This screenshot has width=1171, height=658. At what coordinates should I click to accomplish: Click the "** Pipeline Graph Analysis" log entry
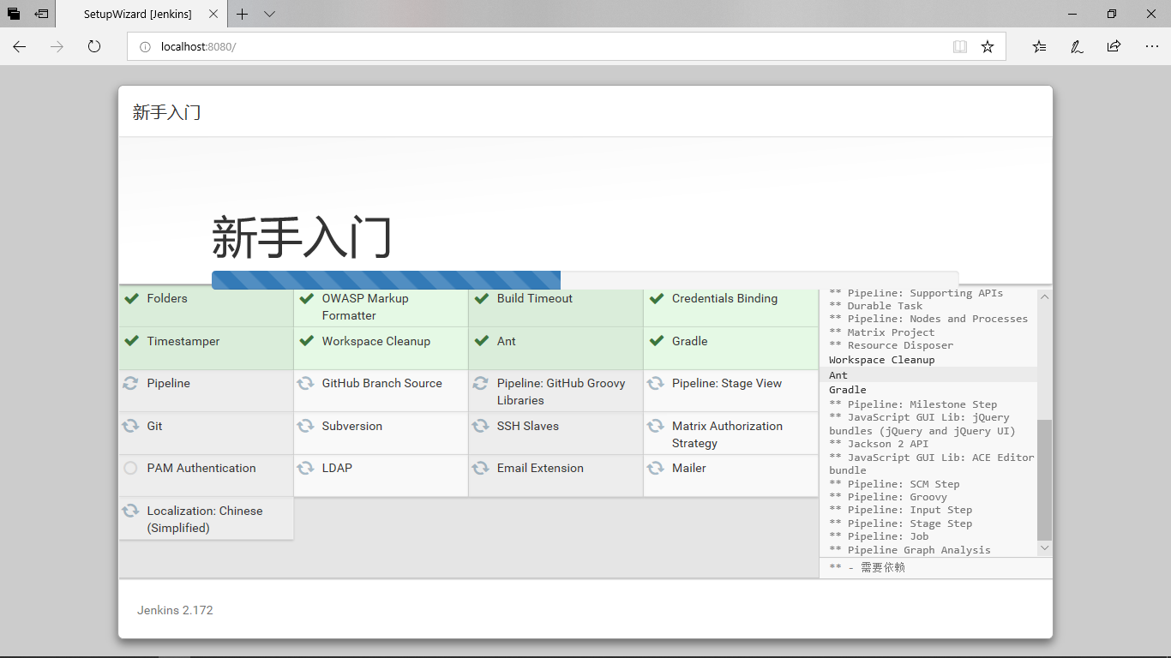pos(910,550)
